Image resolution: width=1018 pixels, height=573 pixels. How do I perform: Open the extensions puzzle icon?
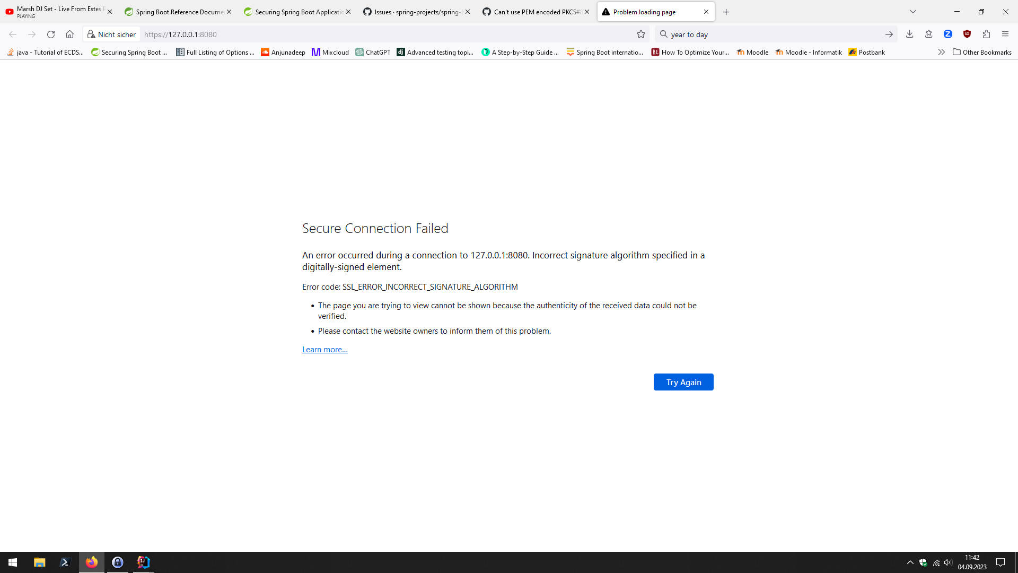click(x=986, y=34)
